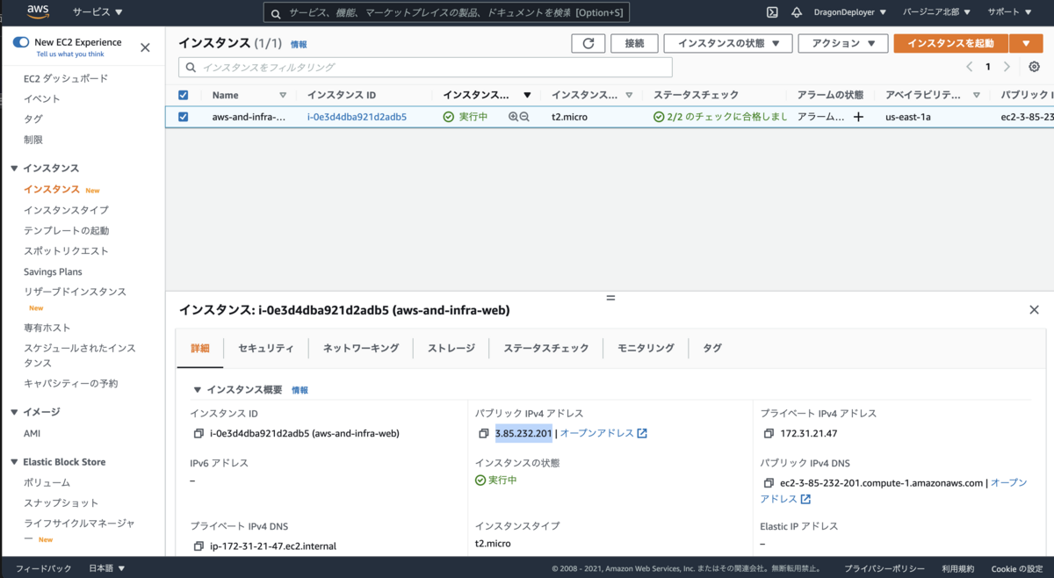Copy the public IPv4 address
The image size is (1054, 578).
click(x=483, y=433)
